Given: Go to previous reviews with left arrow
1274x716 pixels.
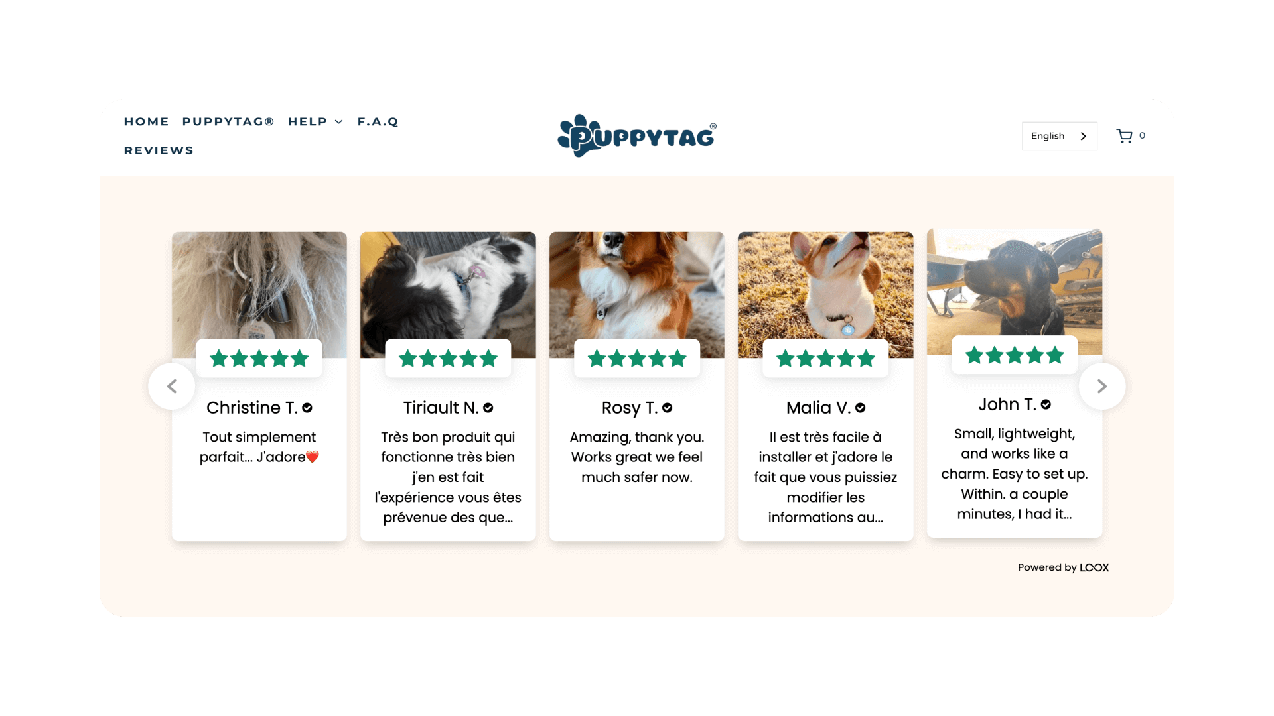Looking at the screenshot, I should (172, 386).
